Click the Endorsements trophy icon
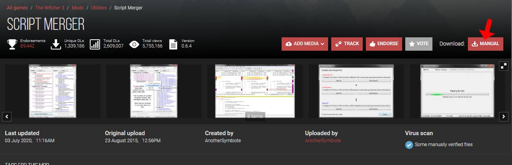 13,44
